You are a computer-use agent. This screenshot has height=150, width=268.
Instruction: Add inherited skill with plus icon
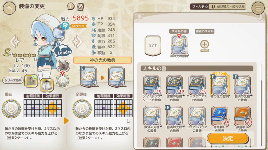[204, 44]
